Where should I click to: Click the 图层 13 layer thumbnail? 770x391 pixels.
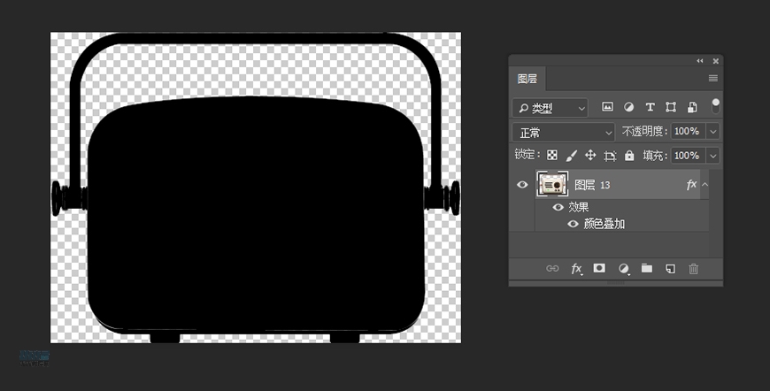click(x=552, y=185)
